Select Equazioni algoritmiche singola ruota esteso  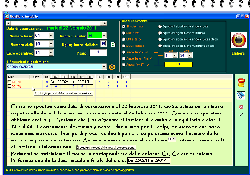click(160, 39)
